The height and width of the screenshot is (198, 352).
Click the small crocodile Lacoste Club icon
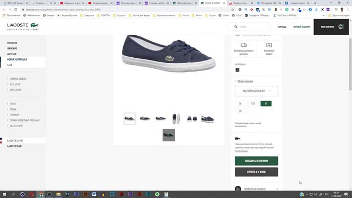click(237, 138)
